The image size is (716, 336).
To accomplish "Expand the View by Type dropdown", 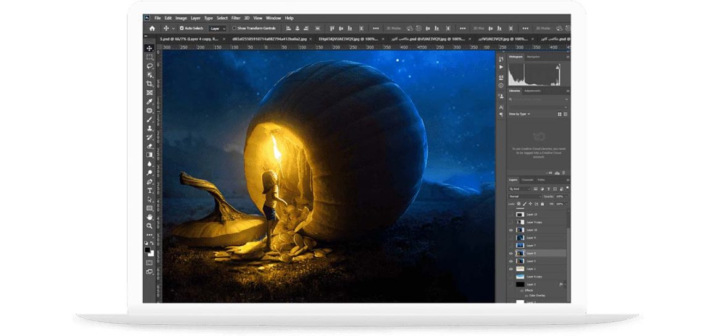I will [519, 114].
